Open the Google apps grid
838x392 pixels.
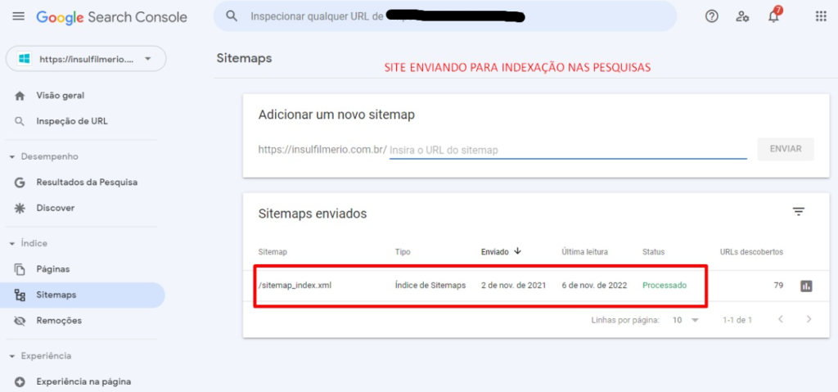click(x=821, y=16)
